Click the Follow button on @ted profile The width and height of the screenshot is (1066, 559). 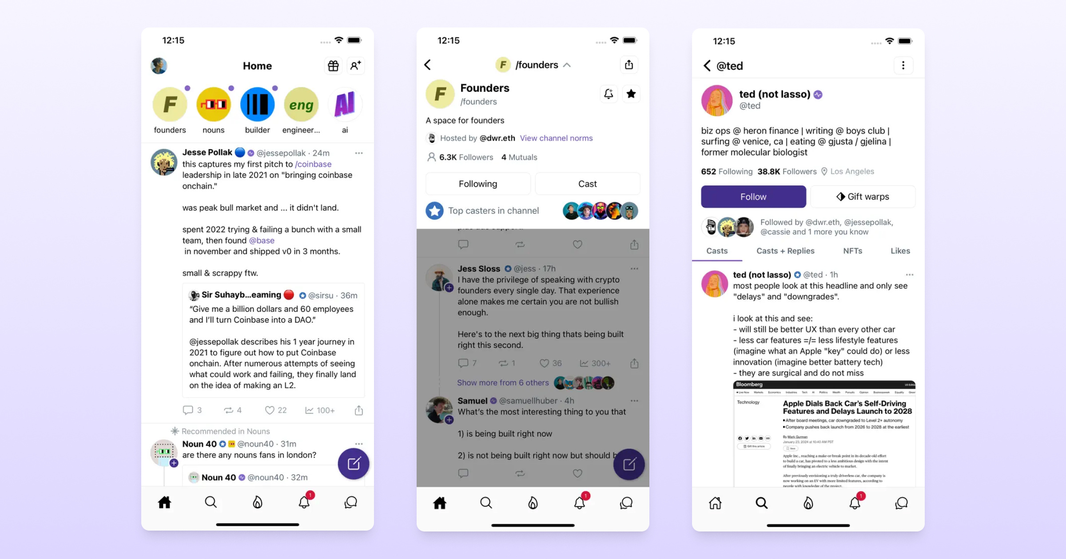[753, 197]
